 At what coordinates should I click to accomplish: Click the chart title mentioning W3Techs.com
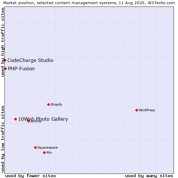coord(89,3)
